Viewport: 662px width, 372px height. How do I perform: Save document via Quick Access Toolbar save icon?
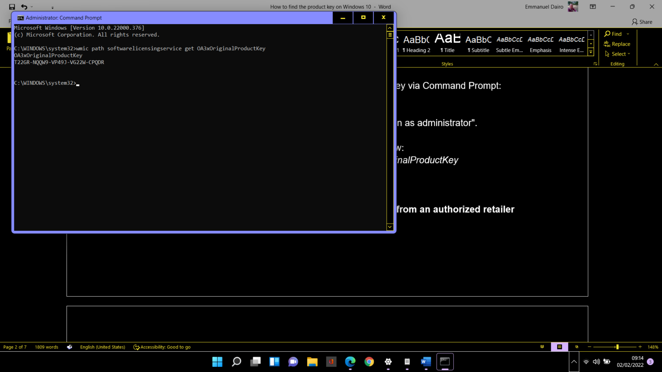[12, 6]
